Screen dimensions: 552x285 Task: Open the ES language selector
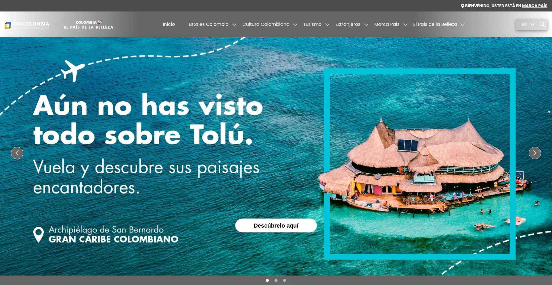click(x=527, y=24)
